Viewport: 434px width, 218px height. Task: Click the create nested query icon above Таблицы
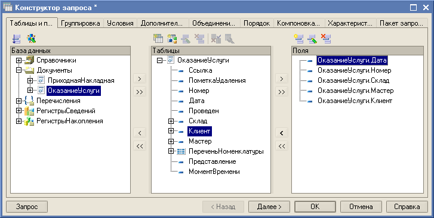coord(158,39)
